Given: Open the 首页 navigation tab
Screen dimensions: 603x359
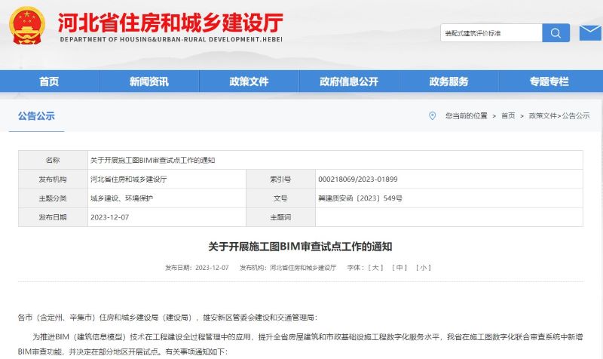Looking at the screenshot, I should pos(49,81).
